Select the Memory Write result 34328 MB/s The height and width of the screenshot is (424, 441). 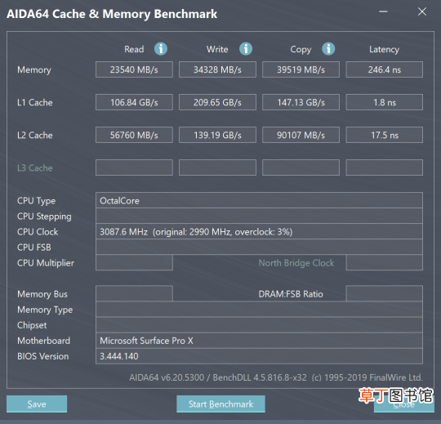[x=217, y=69]
